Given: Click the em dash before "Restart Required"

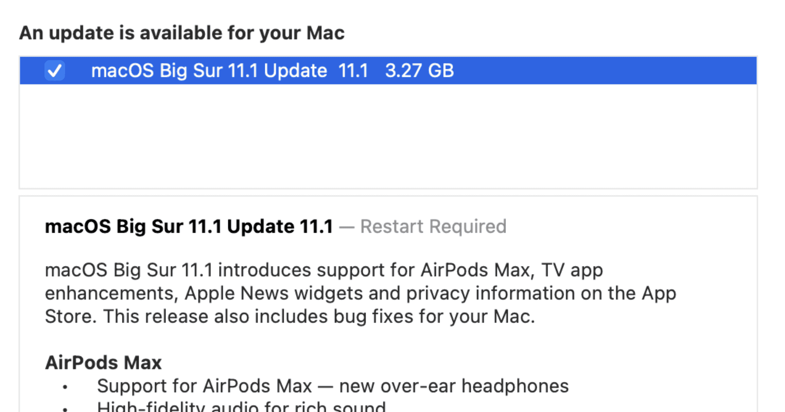Looking at the screenshot, I should click(347, 227).
